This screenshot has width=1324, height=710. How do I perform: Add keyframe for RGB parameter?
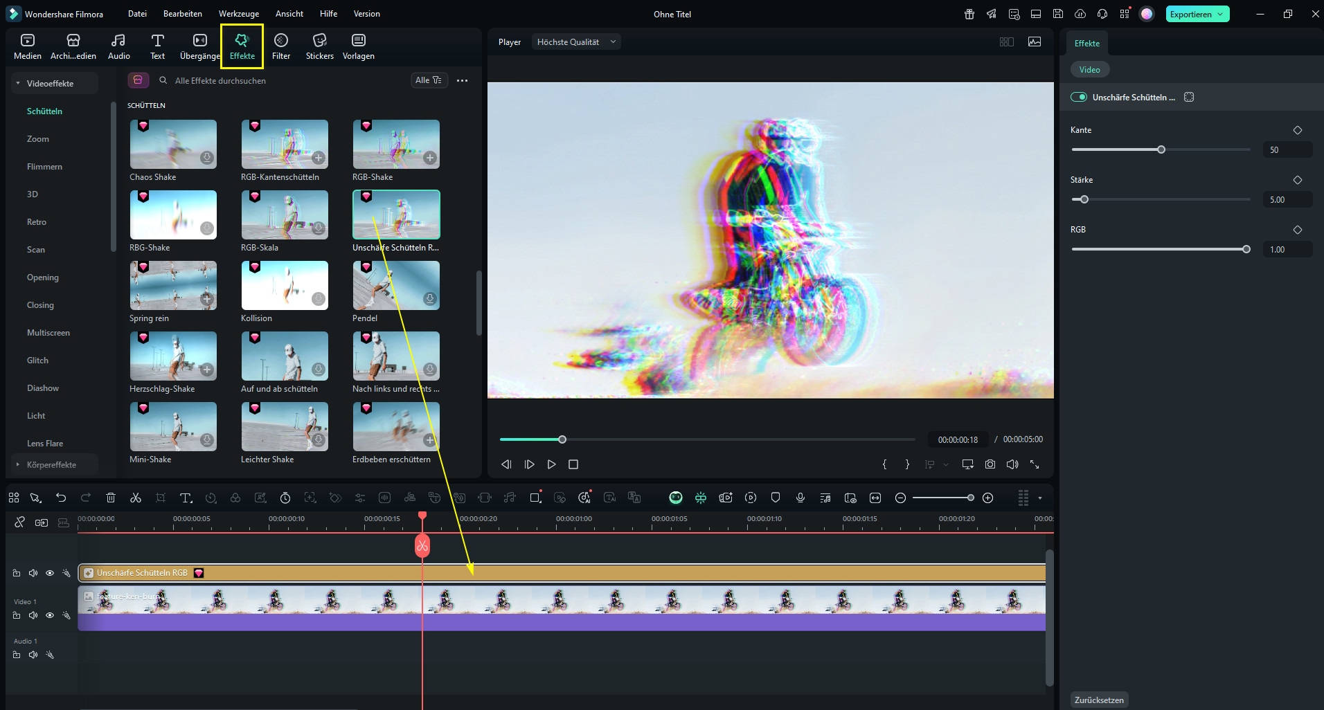click(1298, 230)
